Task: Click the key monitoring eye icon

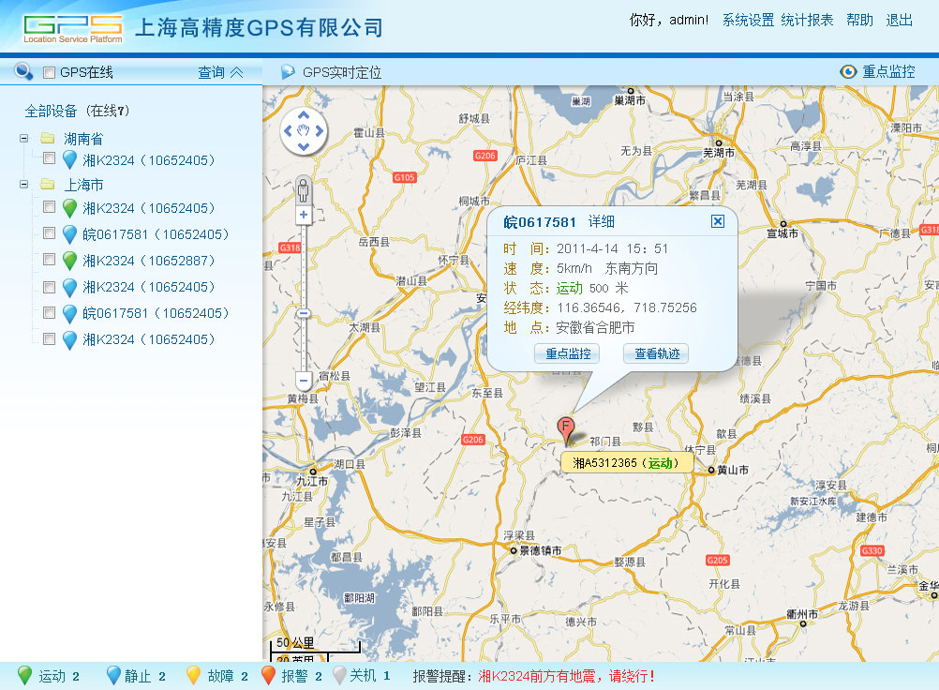Action: pyautogui.click(x=848, y=71)
